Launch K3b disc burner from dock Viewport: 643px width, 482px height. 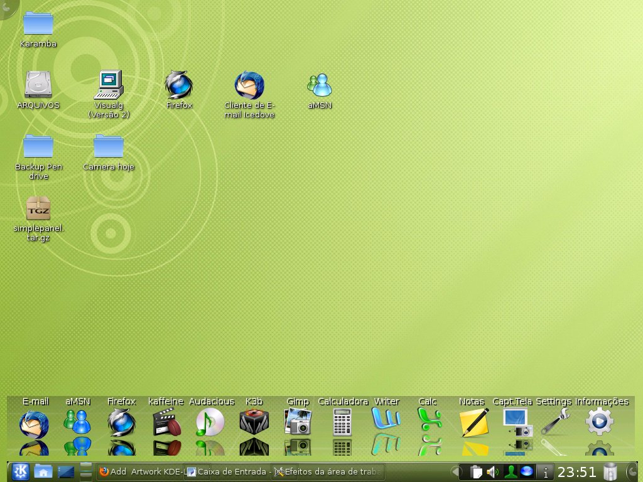[x=254, y=422]
